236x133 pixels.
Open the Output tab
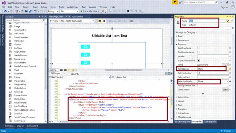point(20,126)
